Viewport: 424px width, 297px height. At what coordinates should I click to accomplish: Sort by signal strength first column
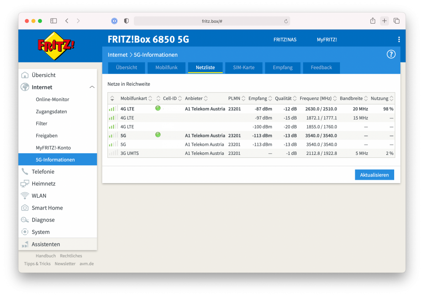coord(112,99)
